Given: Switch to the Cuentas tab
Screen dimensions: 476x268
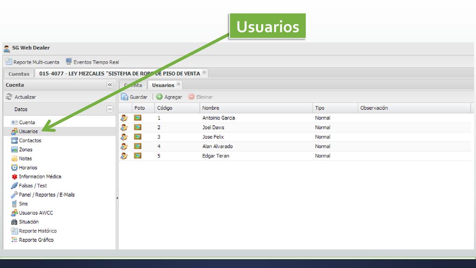Looking at the screenshot, I should point(19,74).
